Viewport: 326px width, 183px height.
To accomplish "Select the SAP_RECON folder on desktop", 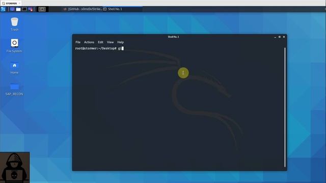I will click(14, 89).
